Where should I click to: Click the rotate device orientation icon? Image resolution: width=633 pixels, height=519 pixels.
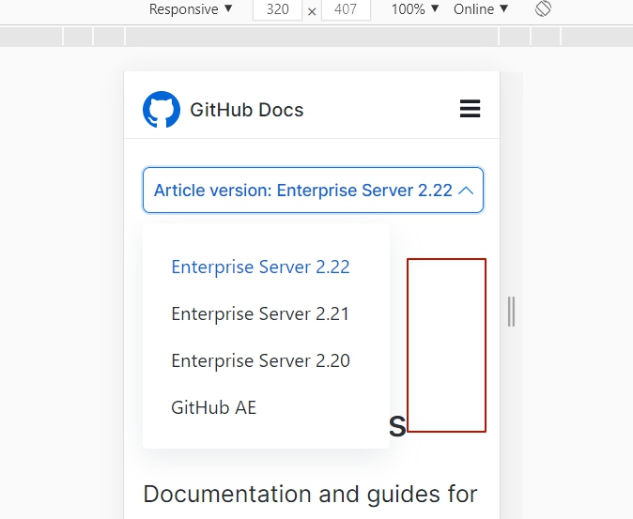point(543,8)
